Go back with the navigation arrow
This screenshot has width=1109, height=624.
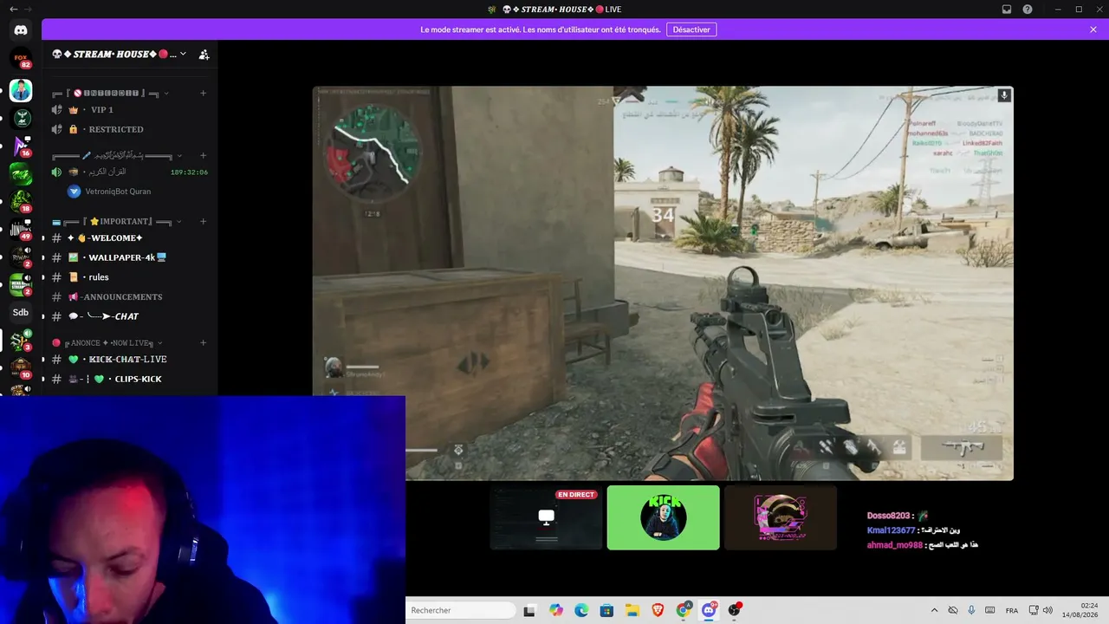[x=13, y=9]
